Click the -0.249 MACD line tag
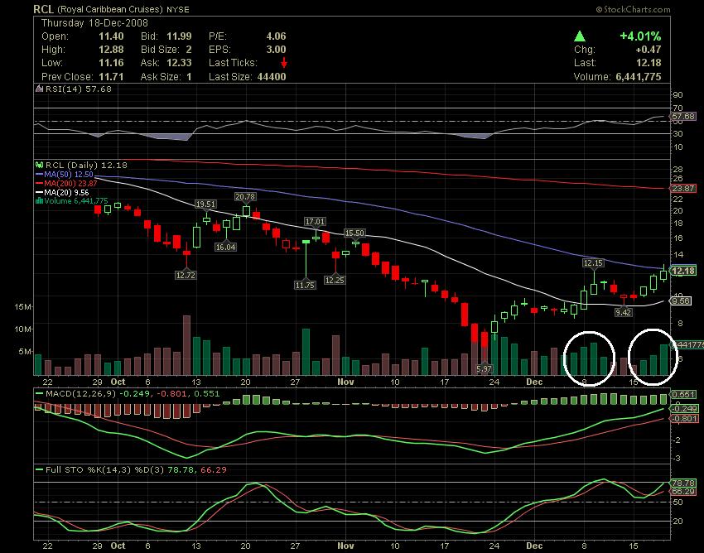 click(x=684, y=408)
